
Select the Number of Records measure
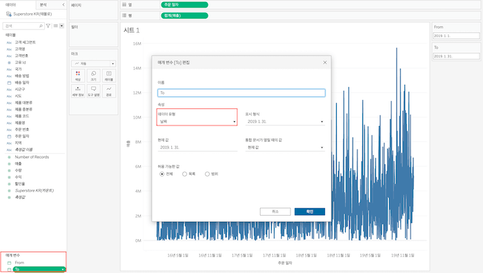tap(32, 157)
